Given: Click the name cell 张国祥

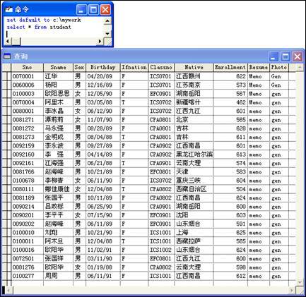Looking at the screenshot, I should pos(58,259).
